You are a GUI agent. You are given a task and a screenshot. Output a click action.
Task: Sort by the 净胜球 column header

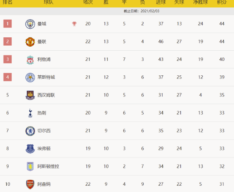(200, 2)
